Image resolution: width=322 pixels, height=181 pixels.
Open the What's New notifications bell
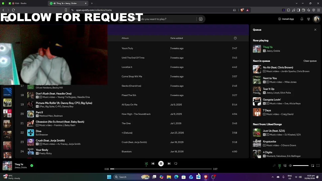point(302,19)
